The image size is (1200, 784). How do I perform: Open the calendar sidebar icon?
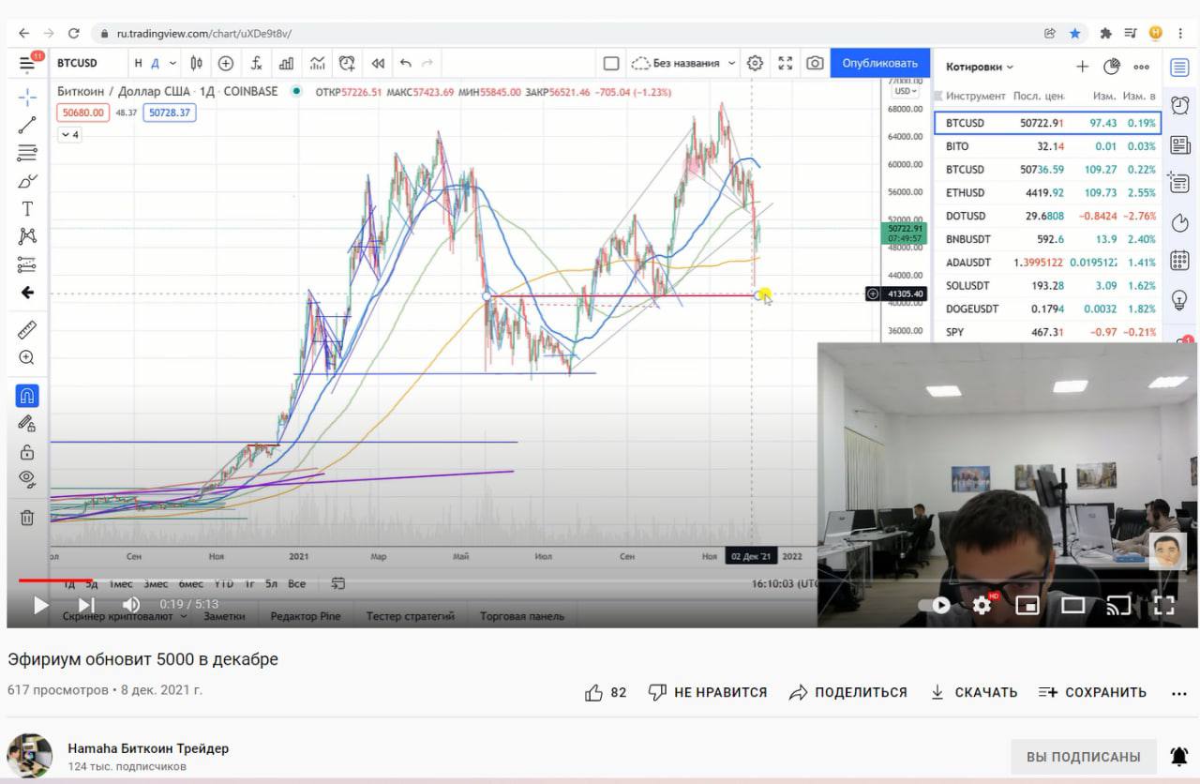pos(1180,260)
